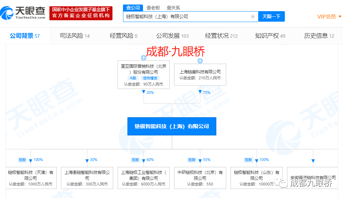The width and height of the screenshot is (343, 198).
Task: Expand shareholders above 宣亚国际营销科技 plus icon
Action: pyautogui.click(x=144, y=58)
